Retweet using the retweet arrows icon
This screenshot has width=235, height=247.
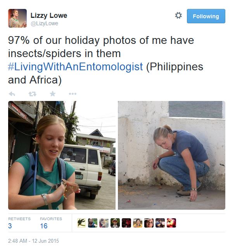pyautogui.click(x=33, y=94)
